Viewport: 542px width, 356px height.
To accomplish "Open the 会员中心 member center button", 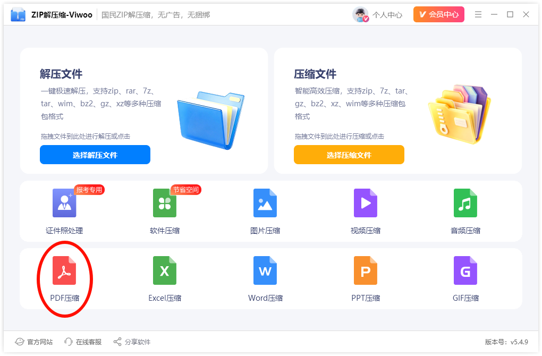I will (x=438, y=14).
